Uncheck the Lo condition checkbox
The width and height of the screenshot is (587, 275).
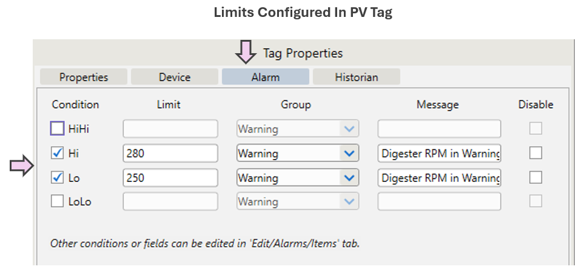pyautogui.click(x=57, y=178)
